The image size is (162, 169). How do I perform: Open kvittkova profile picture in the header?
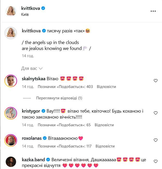click(11, 11)
